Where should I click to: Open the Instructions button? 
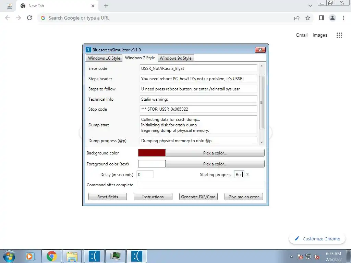(x=153, y=197)
